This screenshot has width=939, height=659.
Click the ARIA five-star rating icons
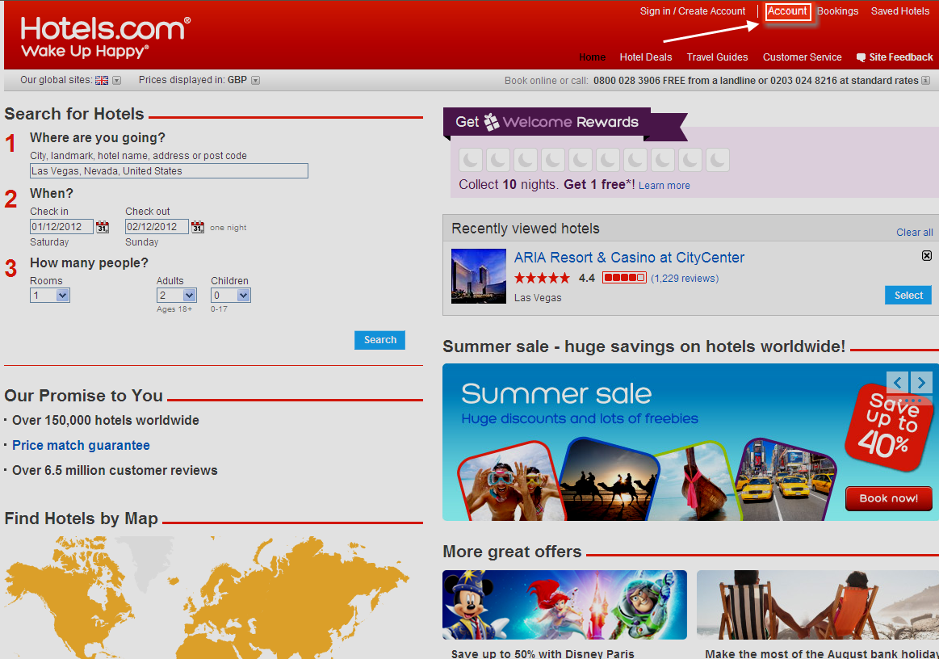542,278
